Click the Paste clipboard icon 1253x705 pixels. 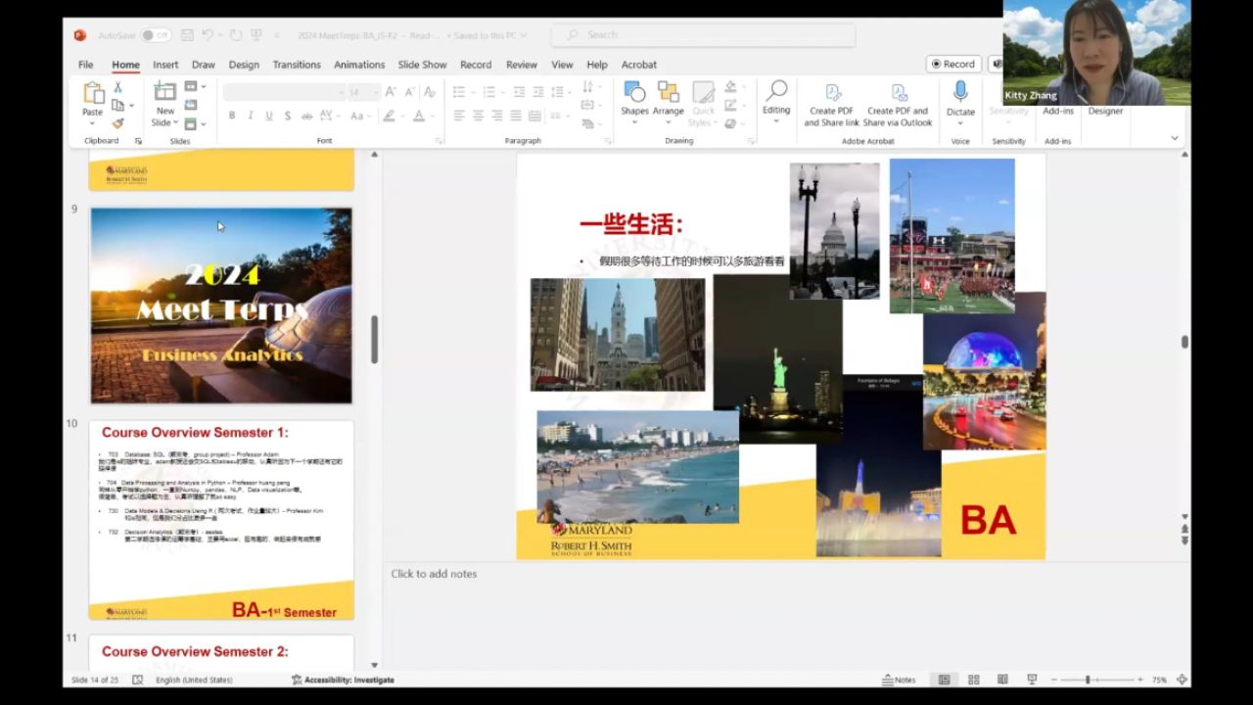click(93, 94)
